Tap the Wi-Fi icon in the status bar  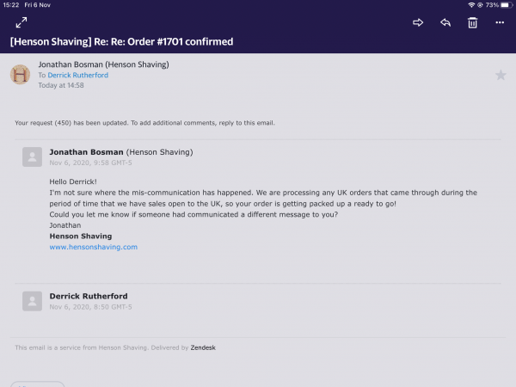pyautogui.click(x=471, y=5)
